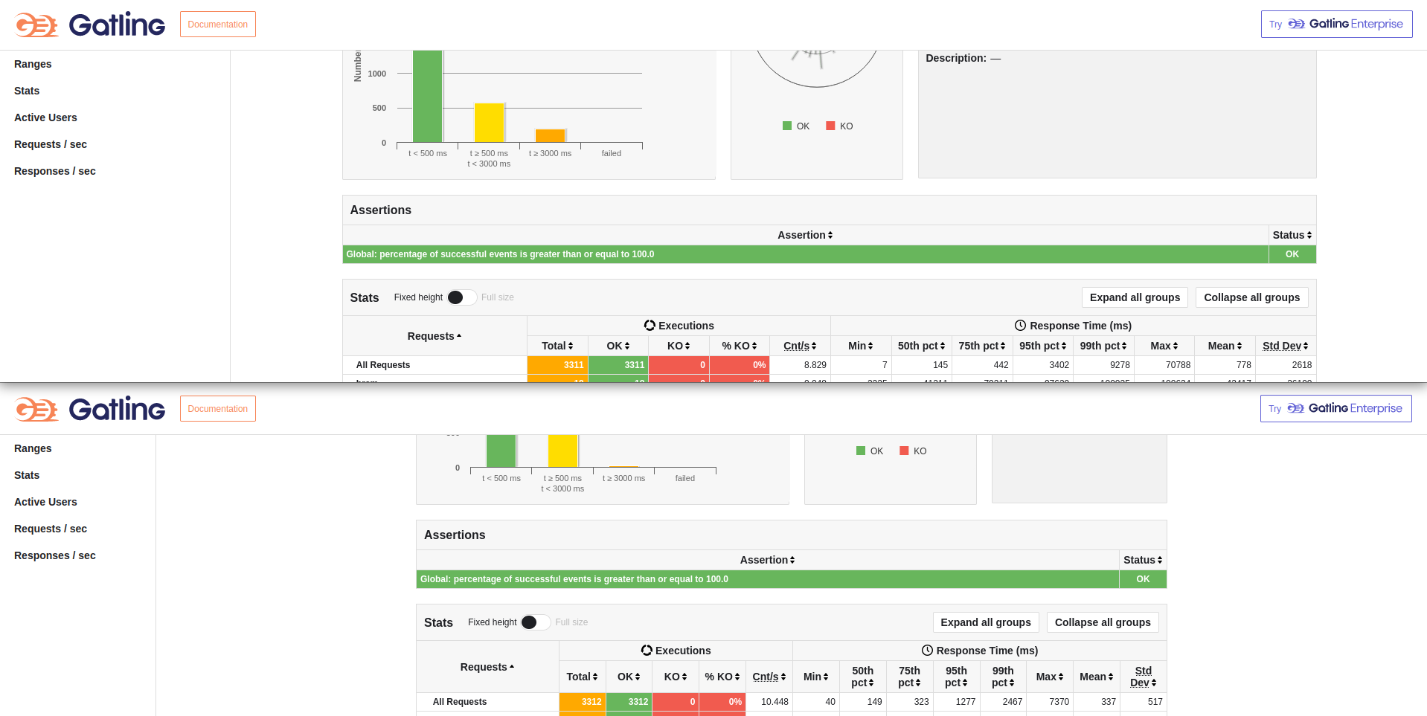Image resolution: width=1427 pixels, height=716 pixels.
Task: Switch the Stats table to Full size
Action: pos(497,297)
